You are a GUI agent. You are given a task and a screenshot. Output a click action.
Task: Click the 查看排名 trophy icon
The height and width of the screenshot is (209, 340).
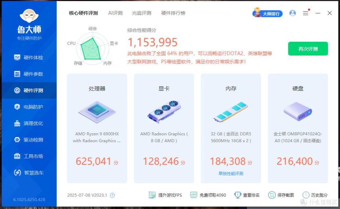pyautogui.click(x=238, y=195)
